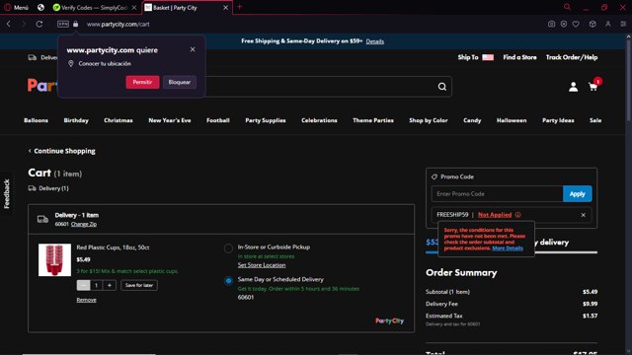Reload the current page
Image resolution: width=632 pixels, height=355 pixels.
tap(39, 24)
